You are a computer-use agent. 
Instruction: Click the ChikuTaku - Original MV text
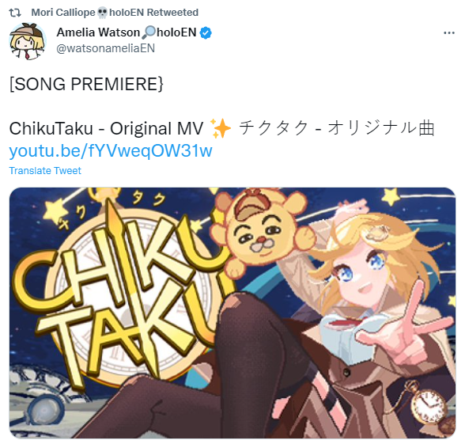click(x=106, y=129)
